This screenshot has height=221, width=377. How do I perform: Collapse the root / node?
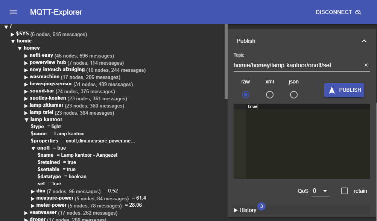tap(6, 27)
